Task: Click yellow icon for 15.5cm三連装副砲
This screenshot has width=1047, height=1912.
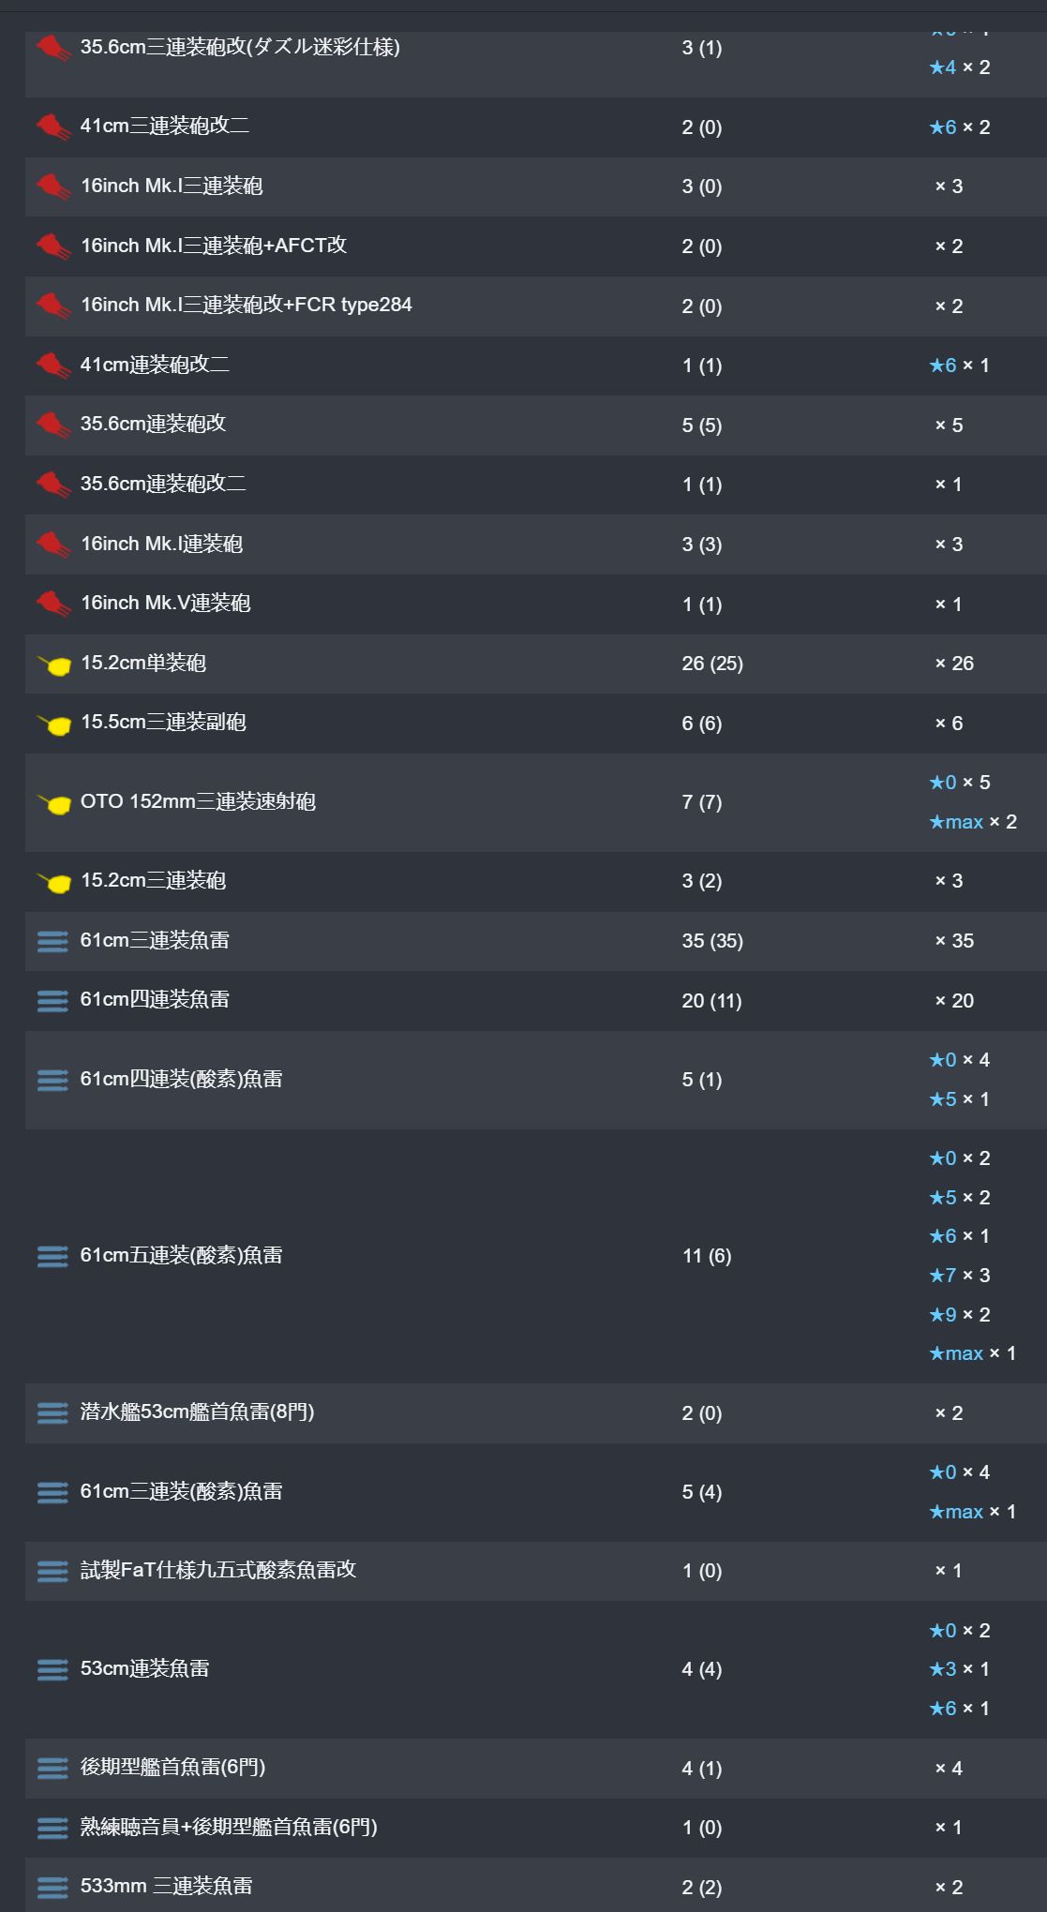Action: point(54,724)
